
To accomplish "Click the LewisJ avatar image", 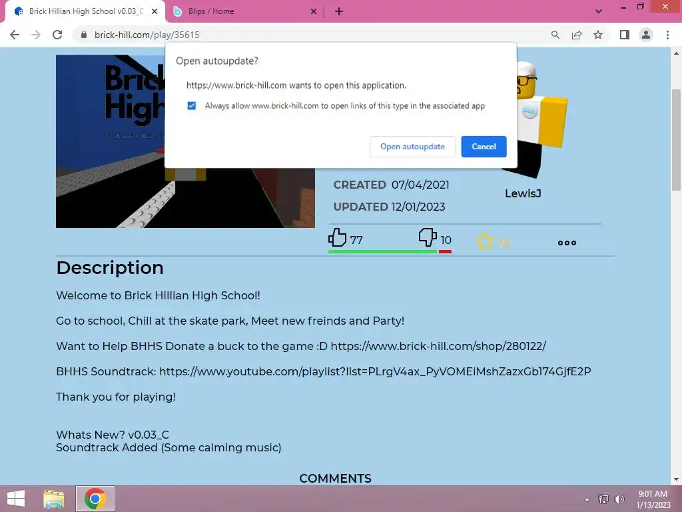I will pos(539,119).
